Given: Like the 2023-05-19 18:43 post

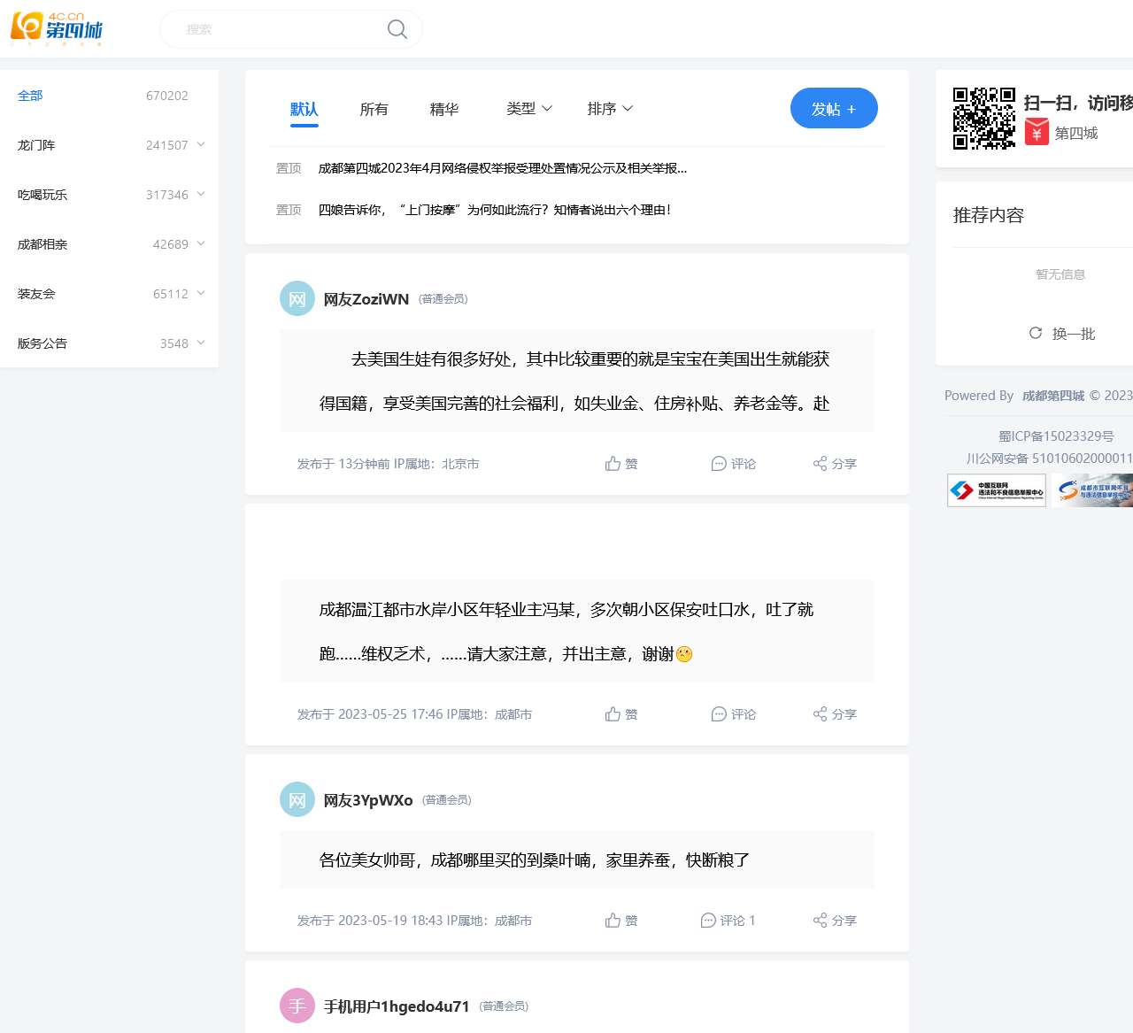Looking at the screenshot, I should pyautogui.click(x=621, y=921).
